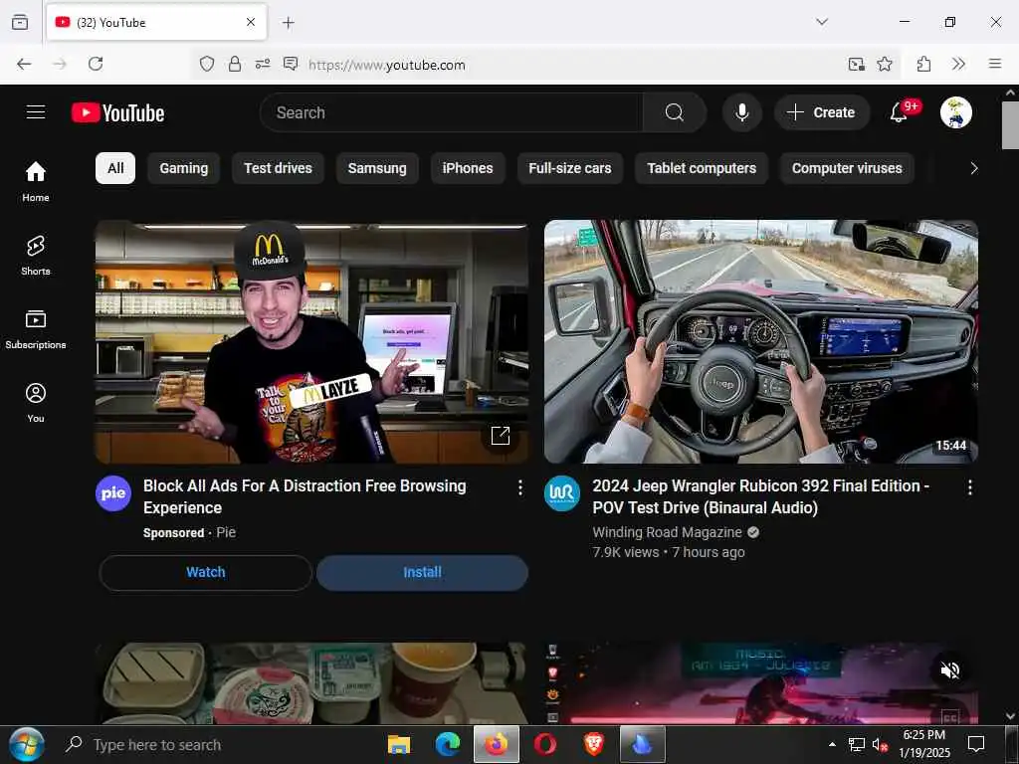
Task: Click the Create button
Action: [x=821, y=112]
